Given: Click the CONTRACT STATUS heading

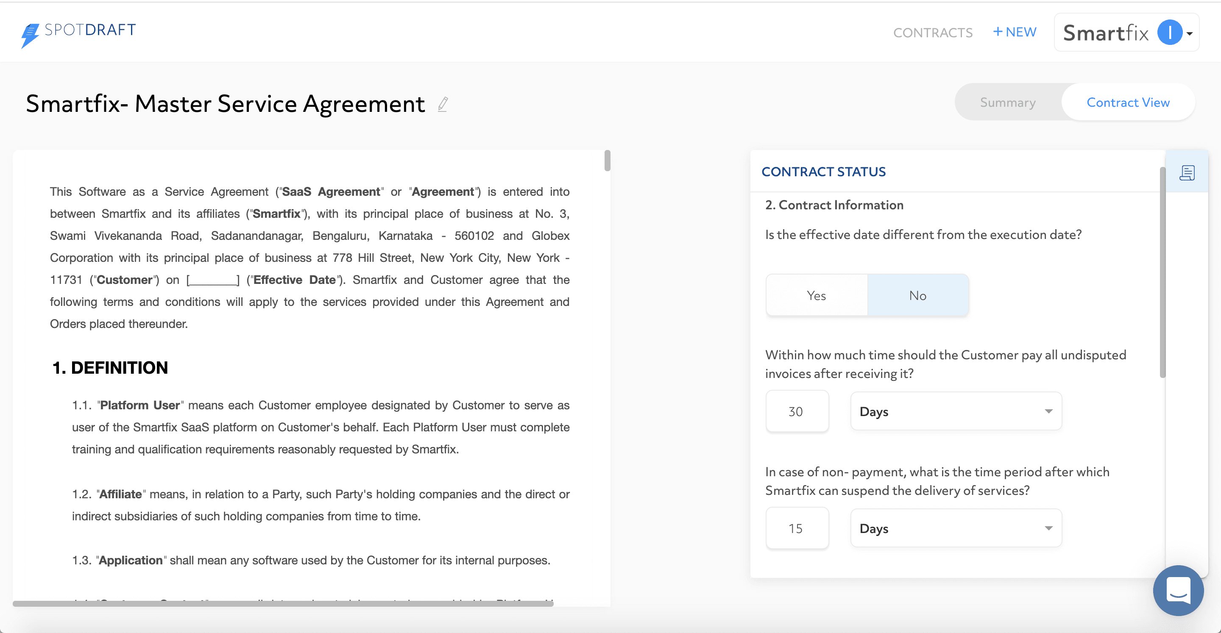Looking at the screenshot, I should tap(823, 172).
